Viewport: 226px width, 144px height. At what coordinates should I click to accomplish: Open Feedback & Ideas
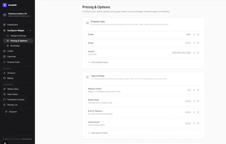(16, 100)
